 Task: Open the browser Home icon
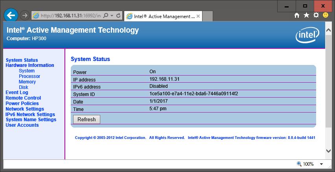click(x=297, y=15)
